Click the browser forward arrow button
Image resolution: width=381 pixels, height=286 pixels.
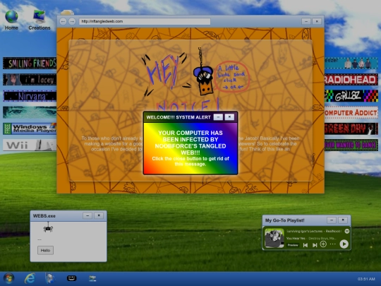point(72,21)
